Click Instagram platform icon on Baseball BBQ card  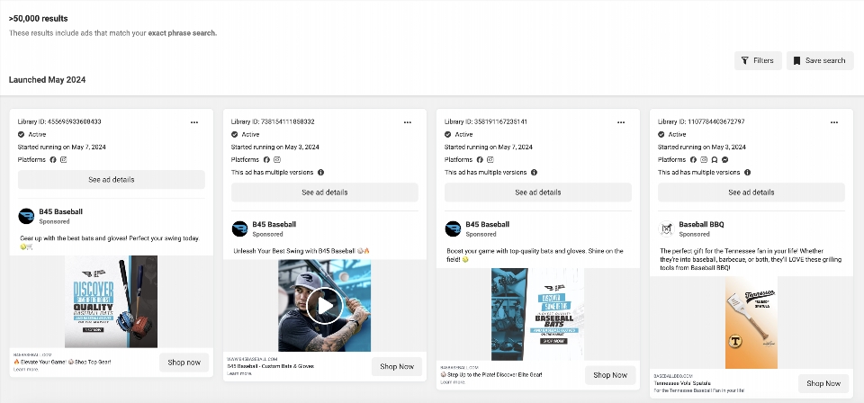(704, 159)
